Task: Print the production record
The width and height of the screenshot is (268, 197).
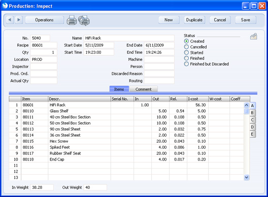Action: click(x=72, y=20)
